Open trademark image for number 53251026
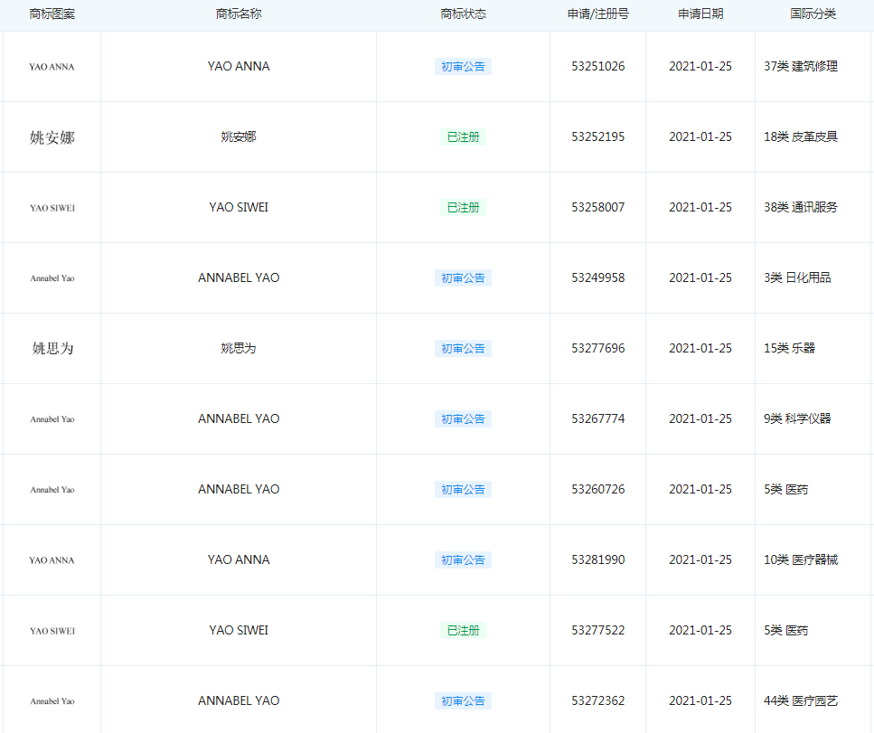The height and width of the screenshot is (733, 874). coord(52,67)
